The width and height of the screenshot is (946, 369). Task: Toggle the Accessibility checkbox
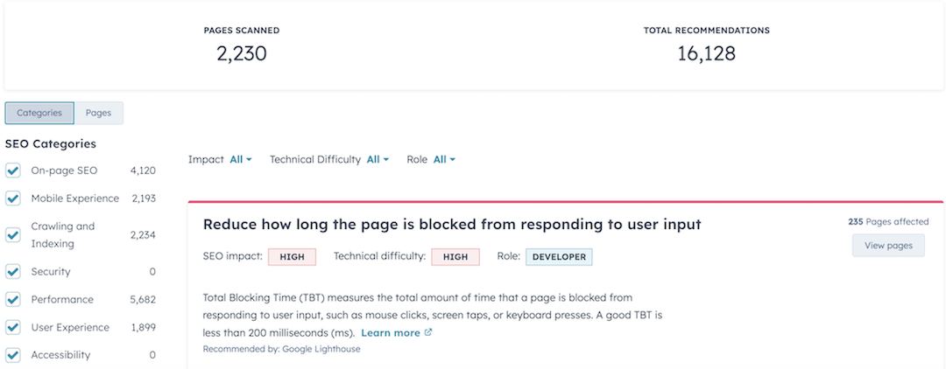13,356
